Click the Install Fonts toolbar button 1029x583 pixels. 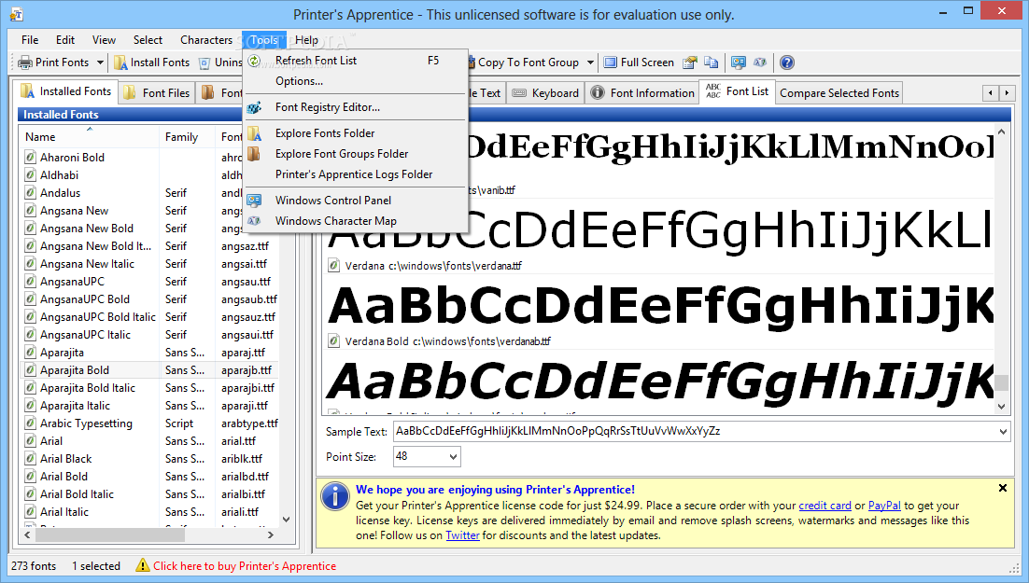pyautogui.click(x=151, y=62)
